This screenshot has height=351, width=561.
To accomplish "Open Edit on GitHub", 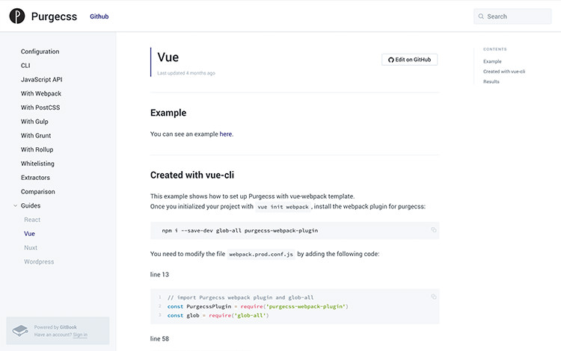I will 409,60.
